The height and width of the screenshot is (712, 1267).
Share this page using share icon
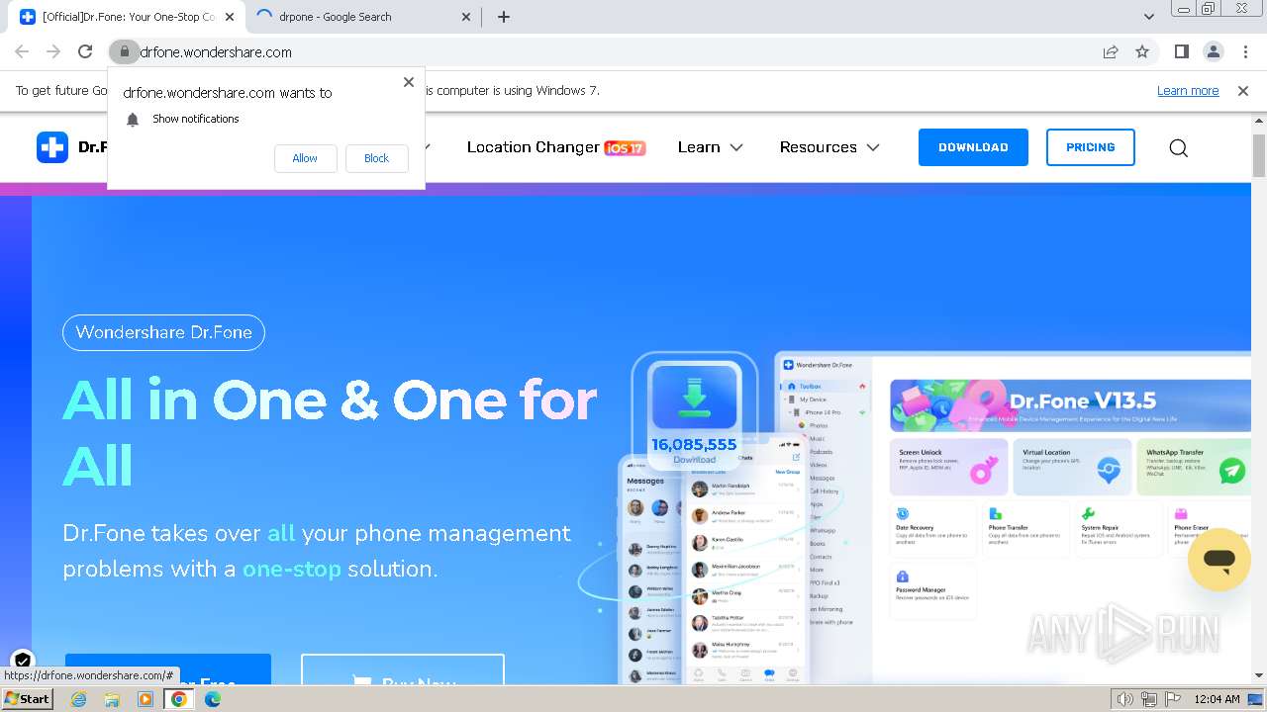[1111, 51]
